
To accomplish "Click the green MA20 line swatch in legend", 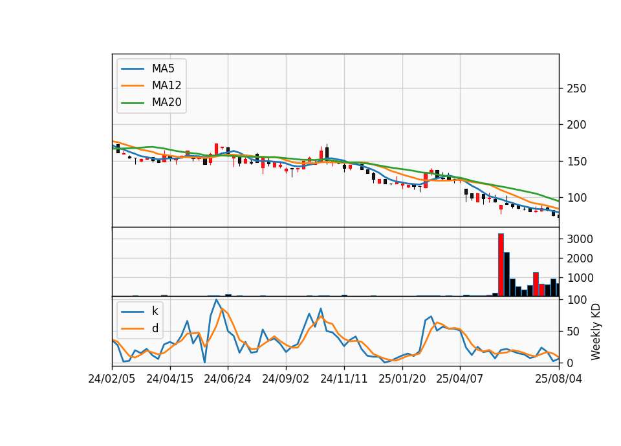I will 133,103.
